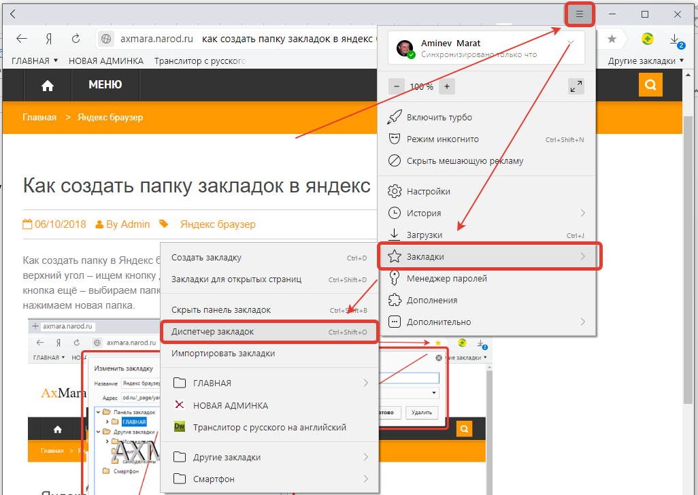Screen dimensions: 698x495
Task: Expand the Aminev Marat account panel
Action: [571, 43]
